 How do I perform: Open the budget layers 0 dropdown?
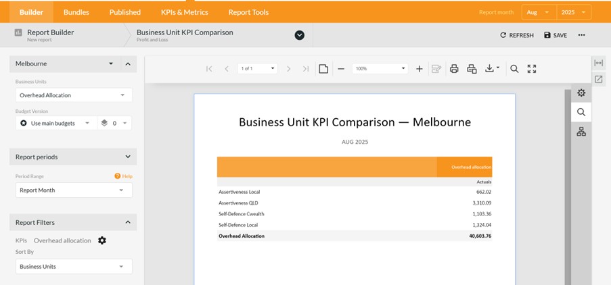pyautogui.click(x=114, y=124)
